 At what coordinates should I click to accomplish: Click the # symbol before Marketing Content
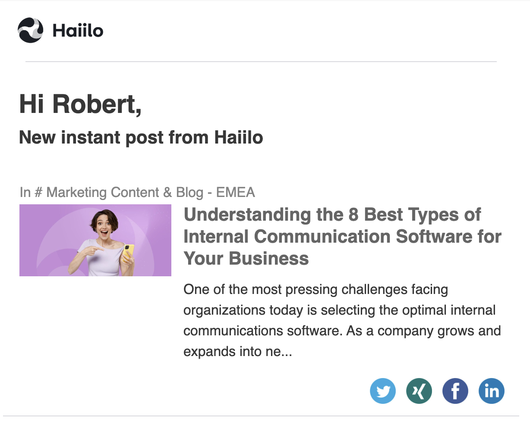click(x=38, y=192)
